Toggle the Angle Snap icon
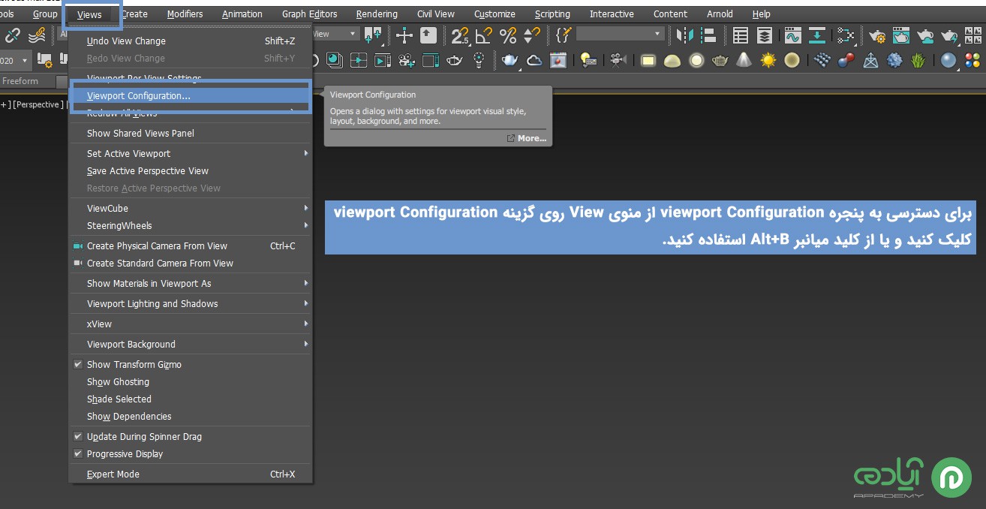This screenshot has width=986, height=509. pyautogui.click(x=484, y=35)
